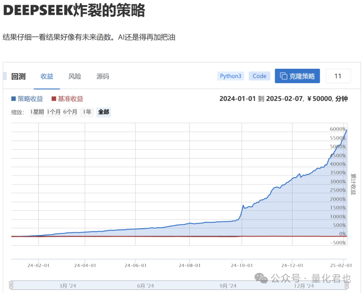Set zoom range to 1个月
The image size is (363, 293).
point(53,112)
